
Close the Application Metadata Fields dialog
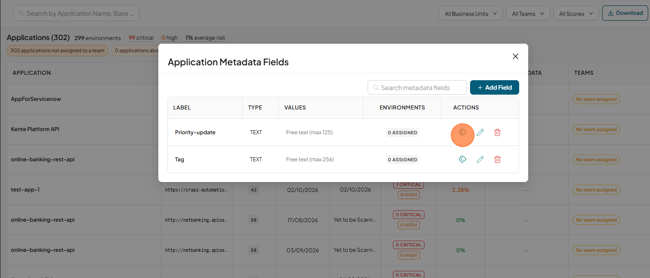point(516,56)
